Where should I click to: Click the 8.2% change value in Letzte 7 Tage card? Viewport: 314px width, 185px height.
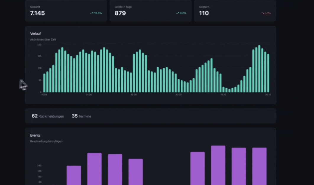(183, 13)
